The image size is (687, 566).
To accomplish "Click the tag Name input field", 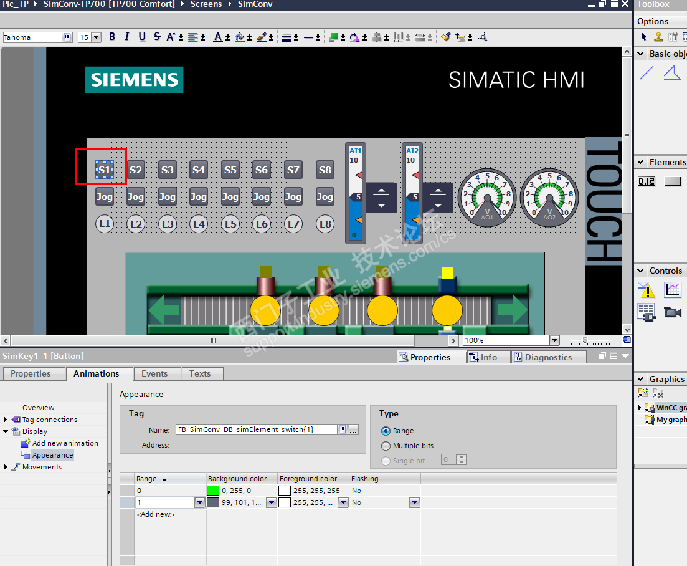I will (x=255, y=429).
